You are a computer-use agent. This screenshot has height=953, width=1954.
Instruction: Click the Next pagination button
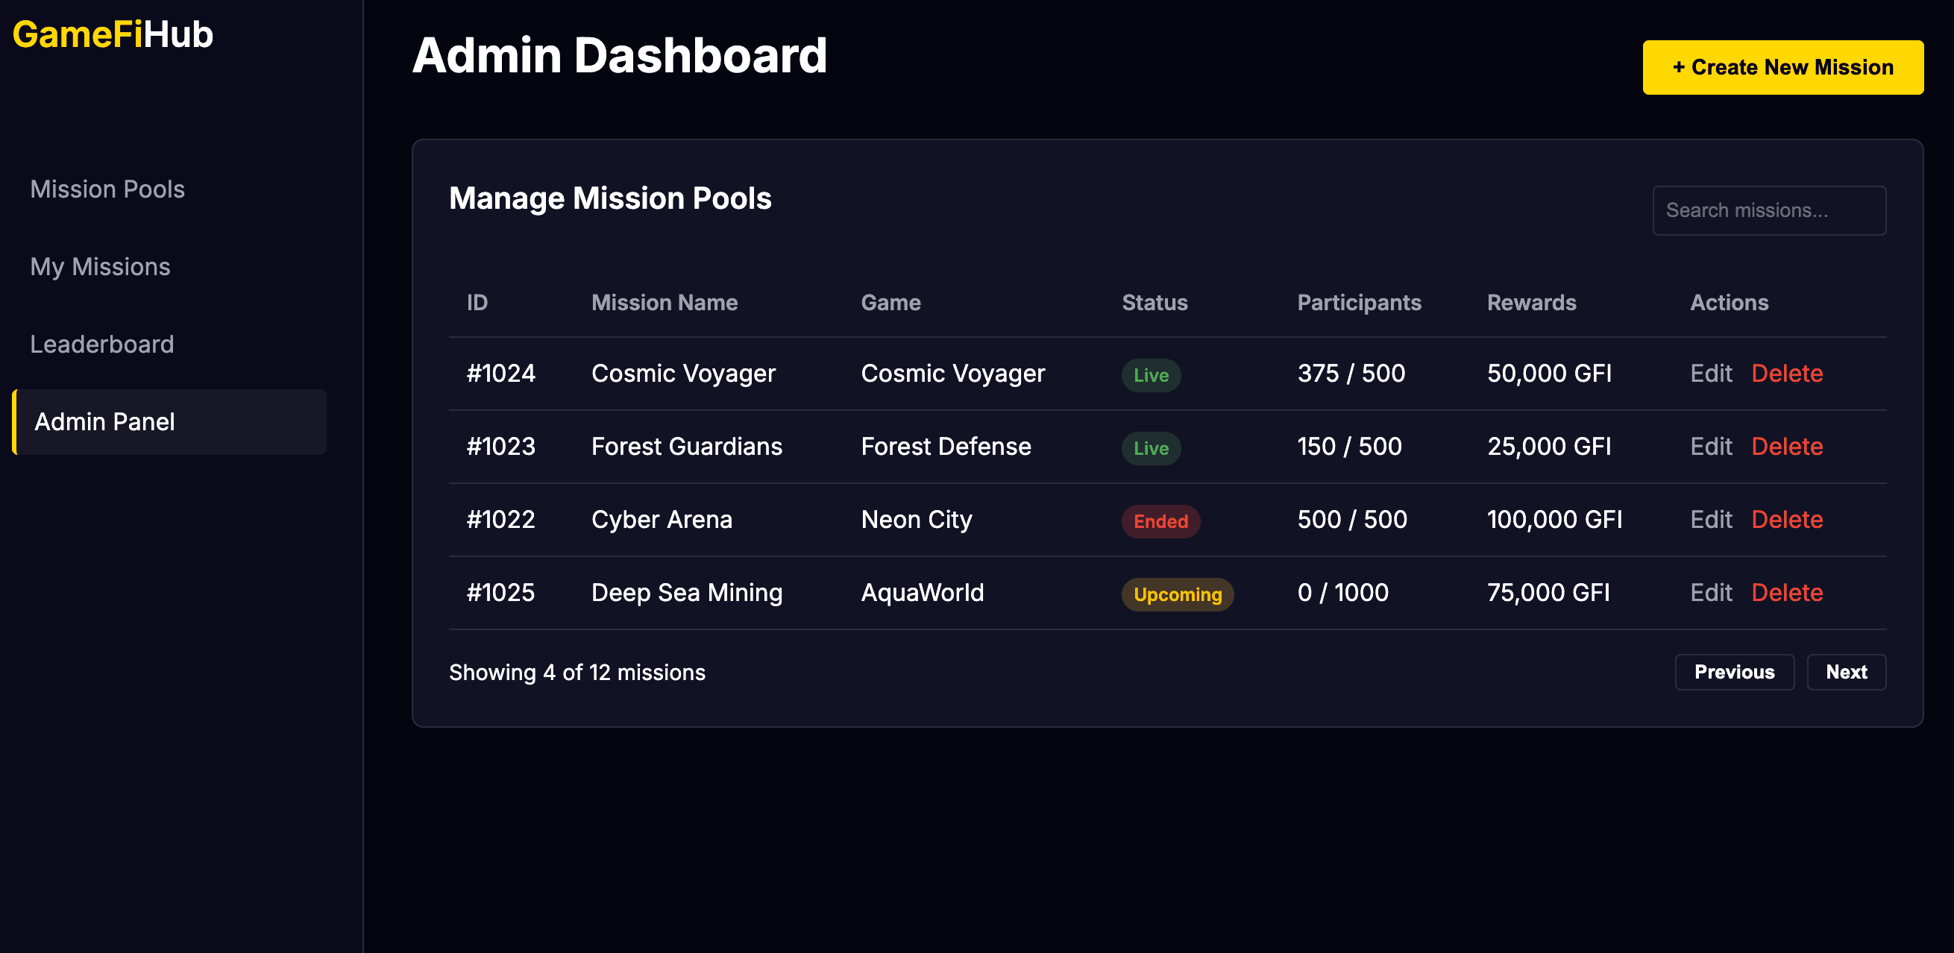click(x=1847, y=672)
